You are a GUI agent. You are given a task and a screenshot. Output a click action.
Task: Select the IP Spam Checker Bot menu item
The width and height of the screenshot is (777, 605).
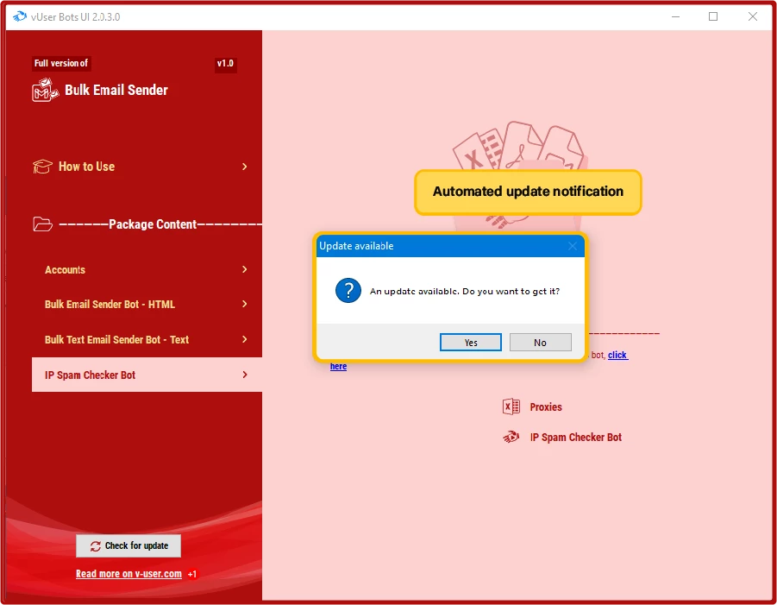[x=147, y=375]
